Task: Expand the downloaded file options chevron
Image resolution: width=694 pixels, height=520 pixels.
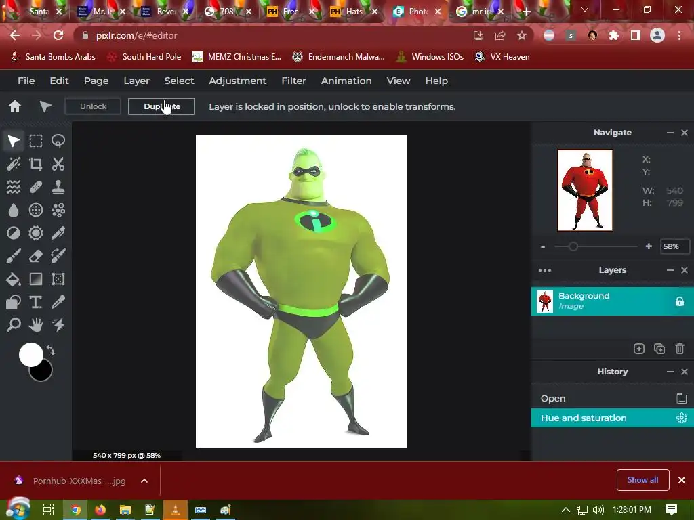Action: tap(144, 481)
